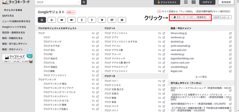Open the hamburger list menu icon
The width and height of the screenshot is (239, 112).
[x=186, y=2]
